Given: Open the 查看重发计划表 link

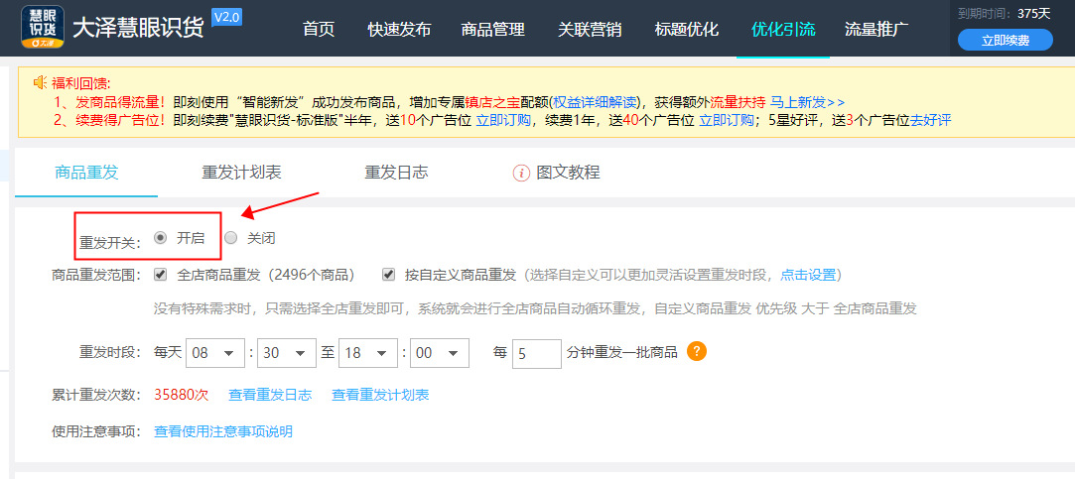Looking at the screenshot, I should [x=380, y=396].
